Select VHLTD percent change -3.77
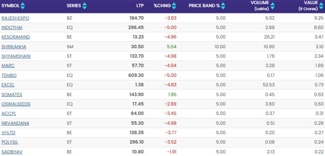The width and height of the screenshot is (325, 156). (171, 132)
